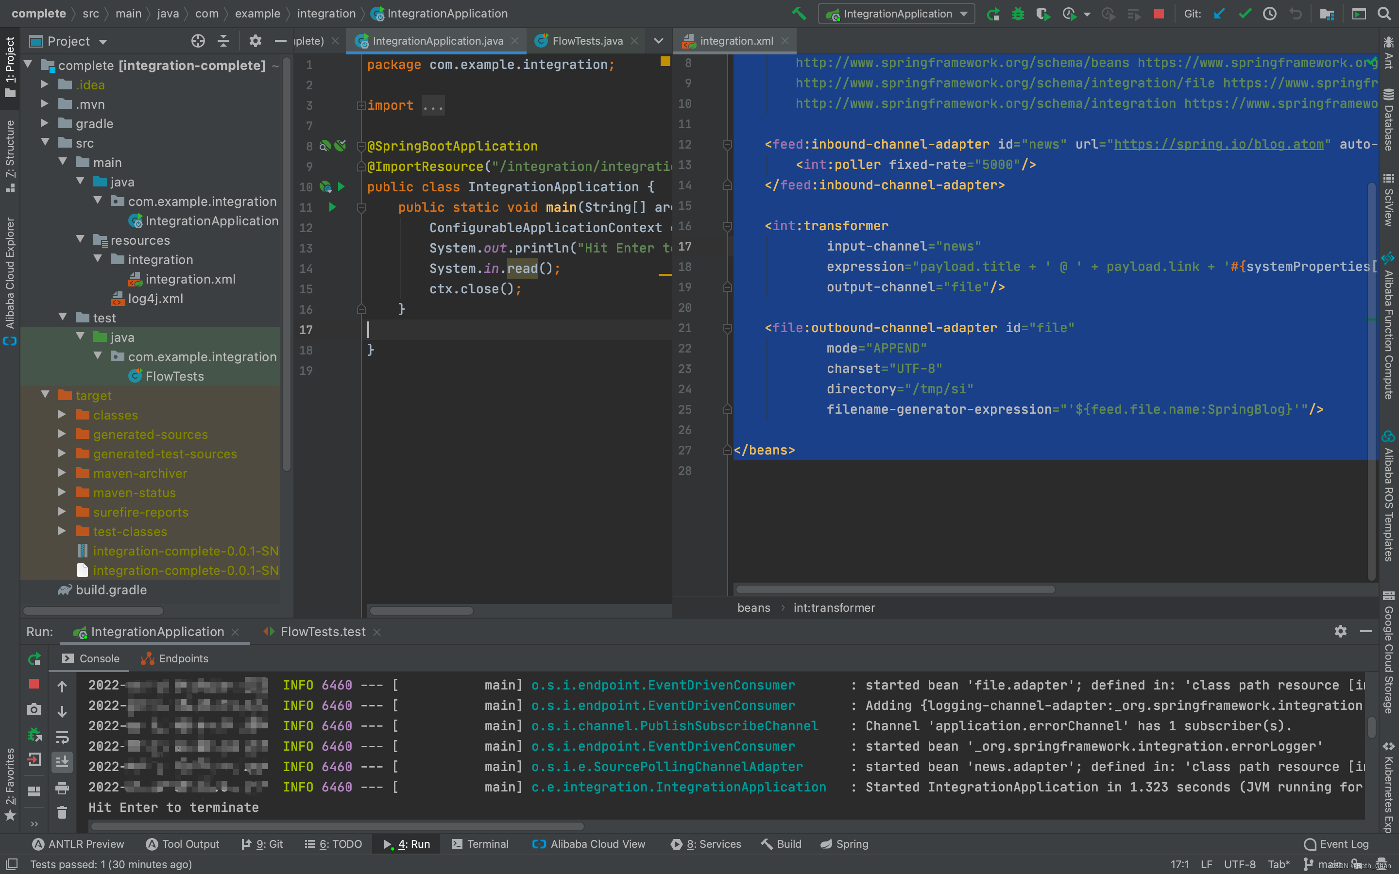Screen dimensions: 1399x874
Task: Click the Build project hammer icon
Action: point(800,13)
